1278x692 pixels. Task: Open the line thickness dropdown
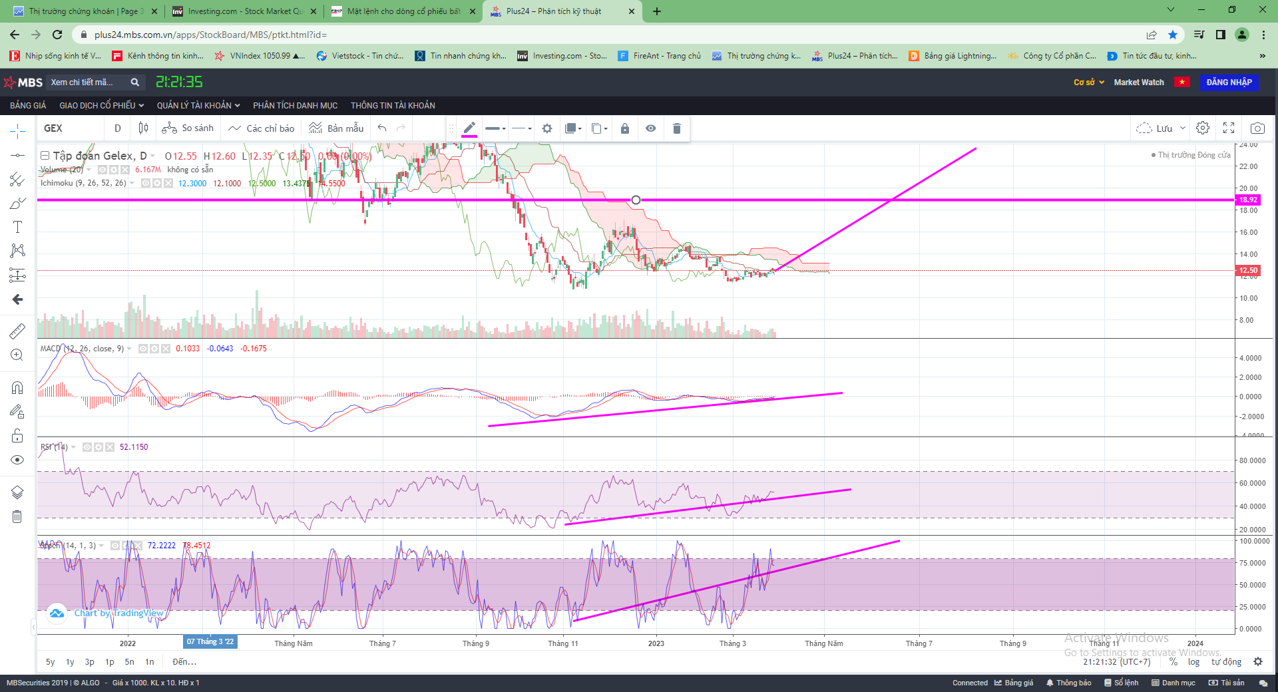tap(495, 128)
